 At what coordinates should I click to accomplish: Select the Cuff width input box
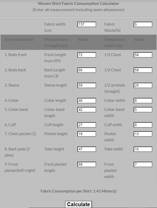pyautogui.click(x=143, y=125)
